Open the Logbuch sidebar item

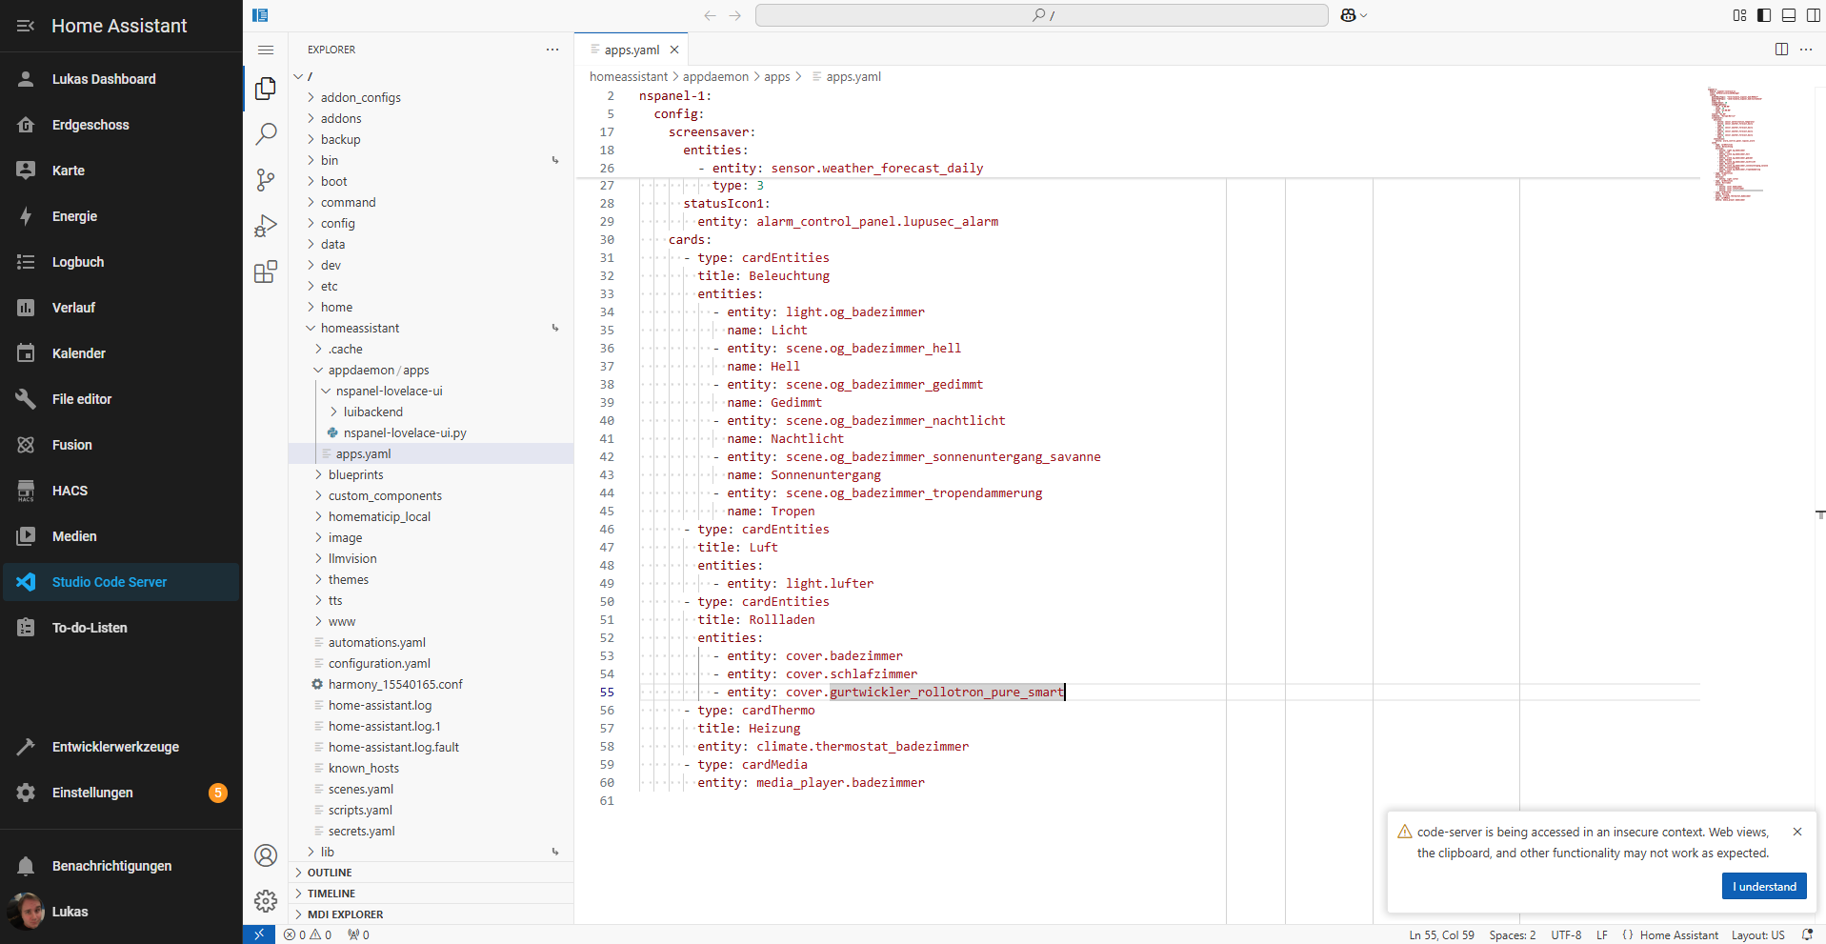pyautogui.click(x=78, y=262)
